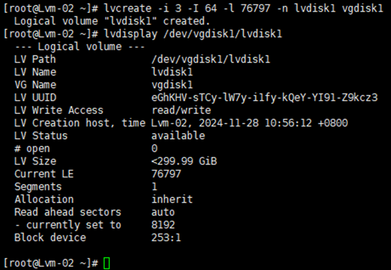Click the LV Path value /dev/vgdisk1/lvdisk1
Screen dimensions: 391x270
tap(211, 59)
